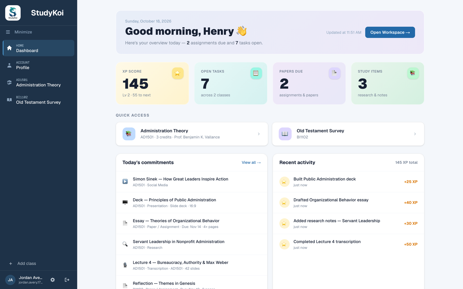Click the paper icon beside Organizational Behavior essay
This screenshot has height=289, width=463.
point(125,223)
